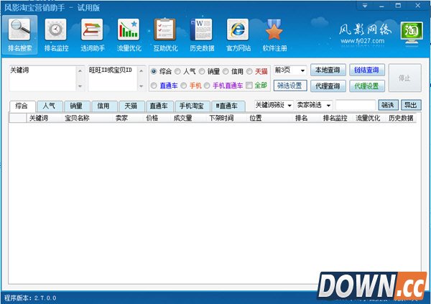Open the 历史数据 document icon
This screenshot has width=431, height=304.
201,29
